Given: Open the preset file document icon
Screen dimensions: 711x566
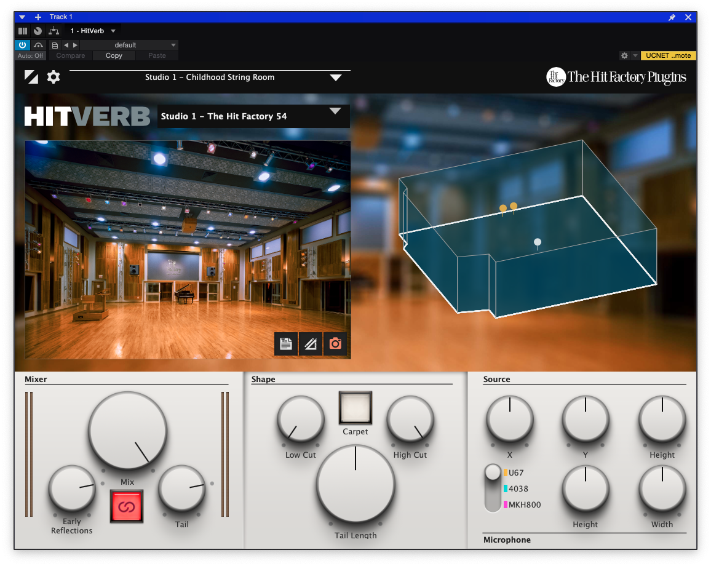Looking at the screenshot, I should 55,45.
